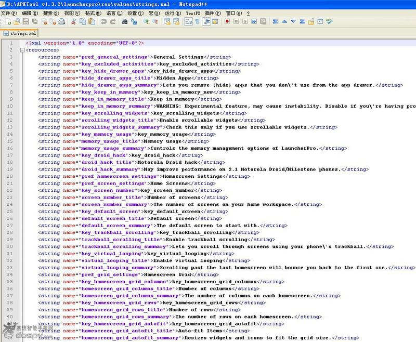Click the New file toolbar icon
The width and height of the screenshot is (416, 342).
8,22
